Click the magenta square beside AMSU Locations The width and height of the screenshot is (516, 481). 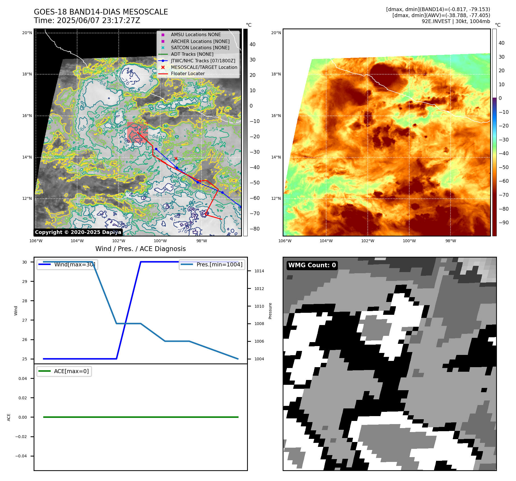[x=163, y=35]
